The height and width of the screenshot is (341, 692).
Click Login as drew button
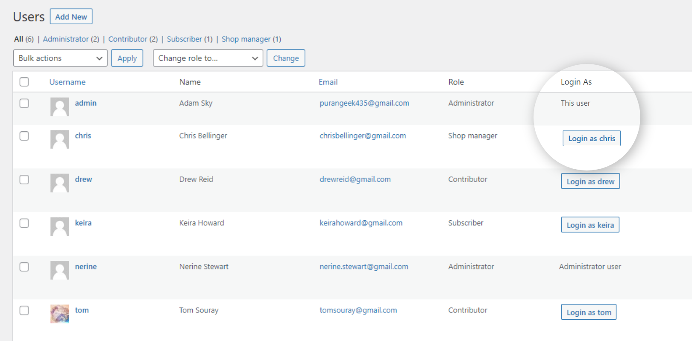click(590, 181)
